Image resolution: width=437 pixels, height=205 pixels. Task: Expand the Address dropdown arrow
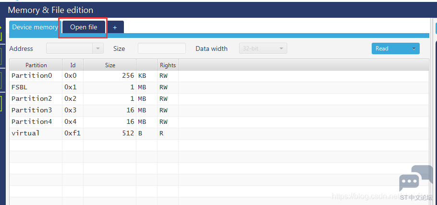click(98, 48)
